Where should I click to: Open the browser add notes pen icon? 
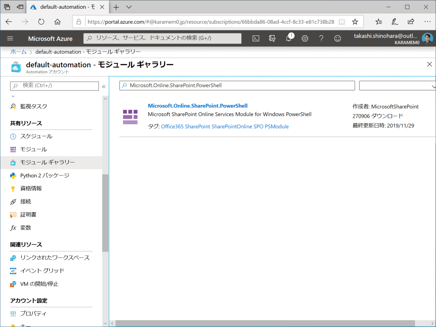(395, 22)
